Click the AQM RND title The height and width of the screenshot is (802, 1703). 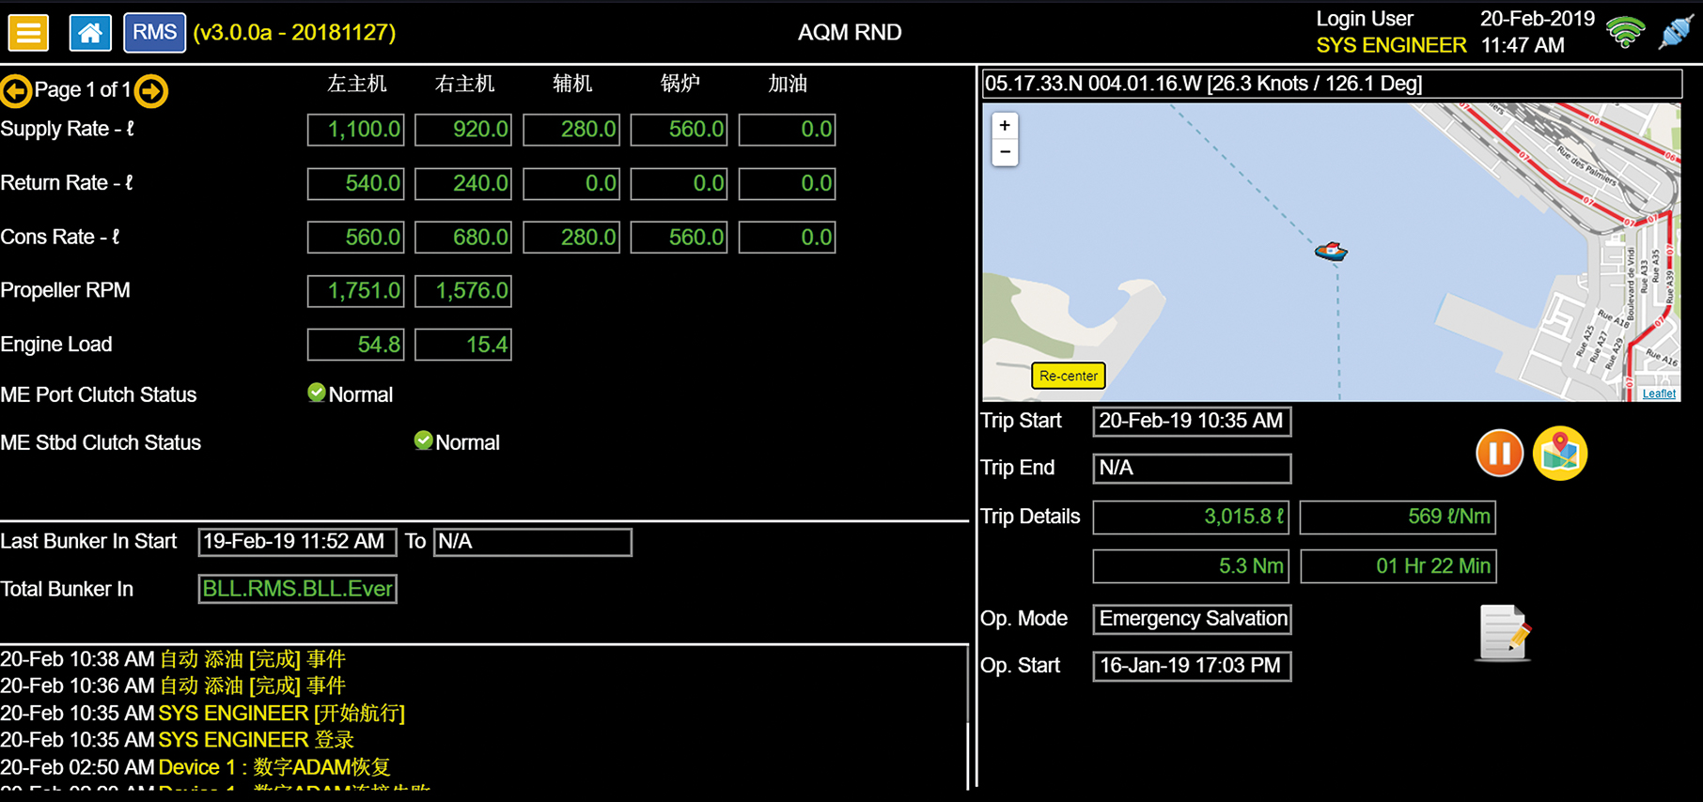click(x=850, y=33)
